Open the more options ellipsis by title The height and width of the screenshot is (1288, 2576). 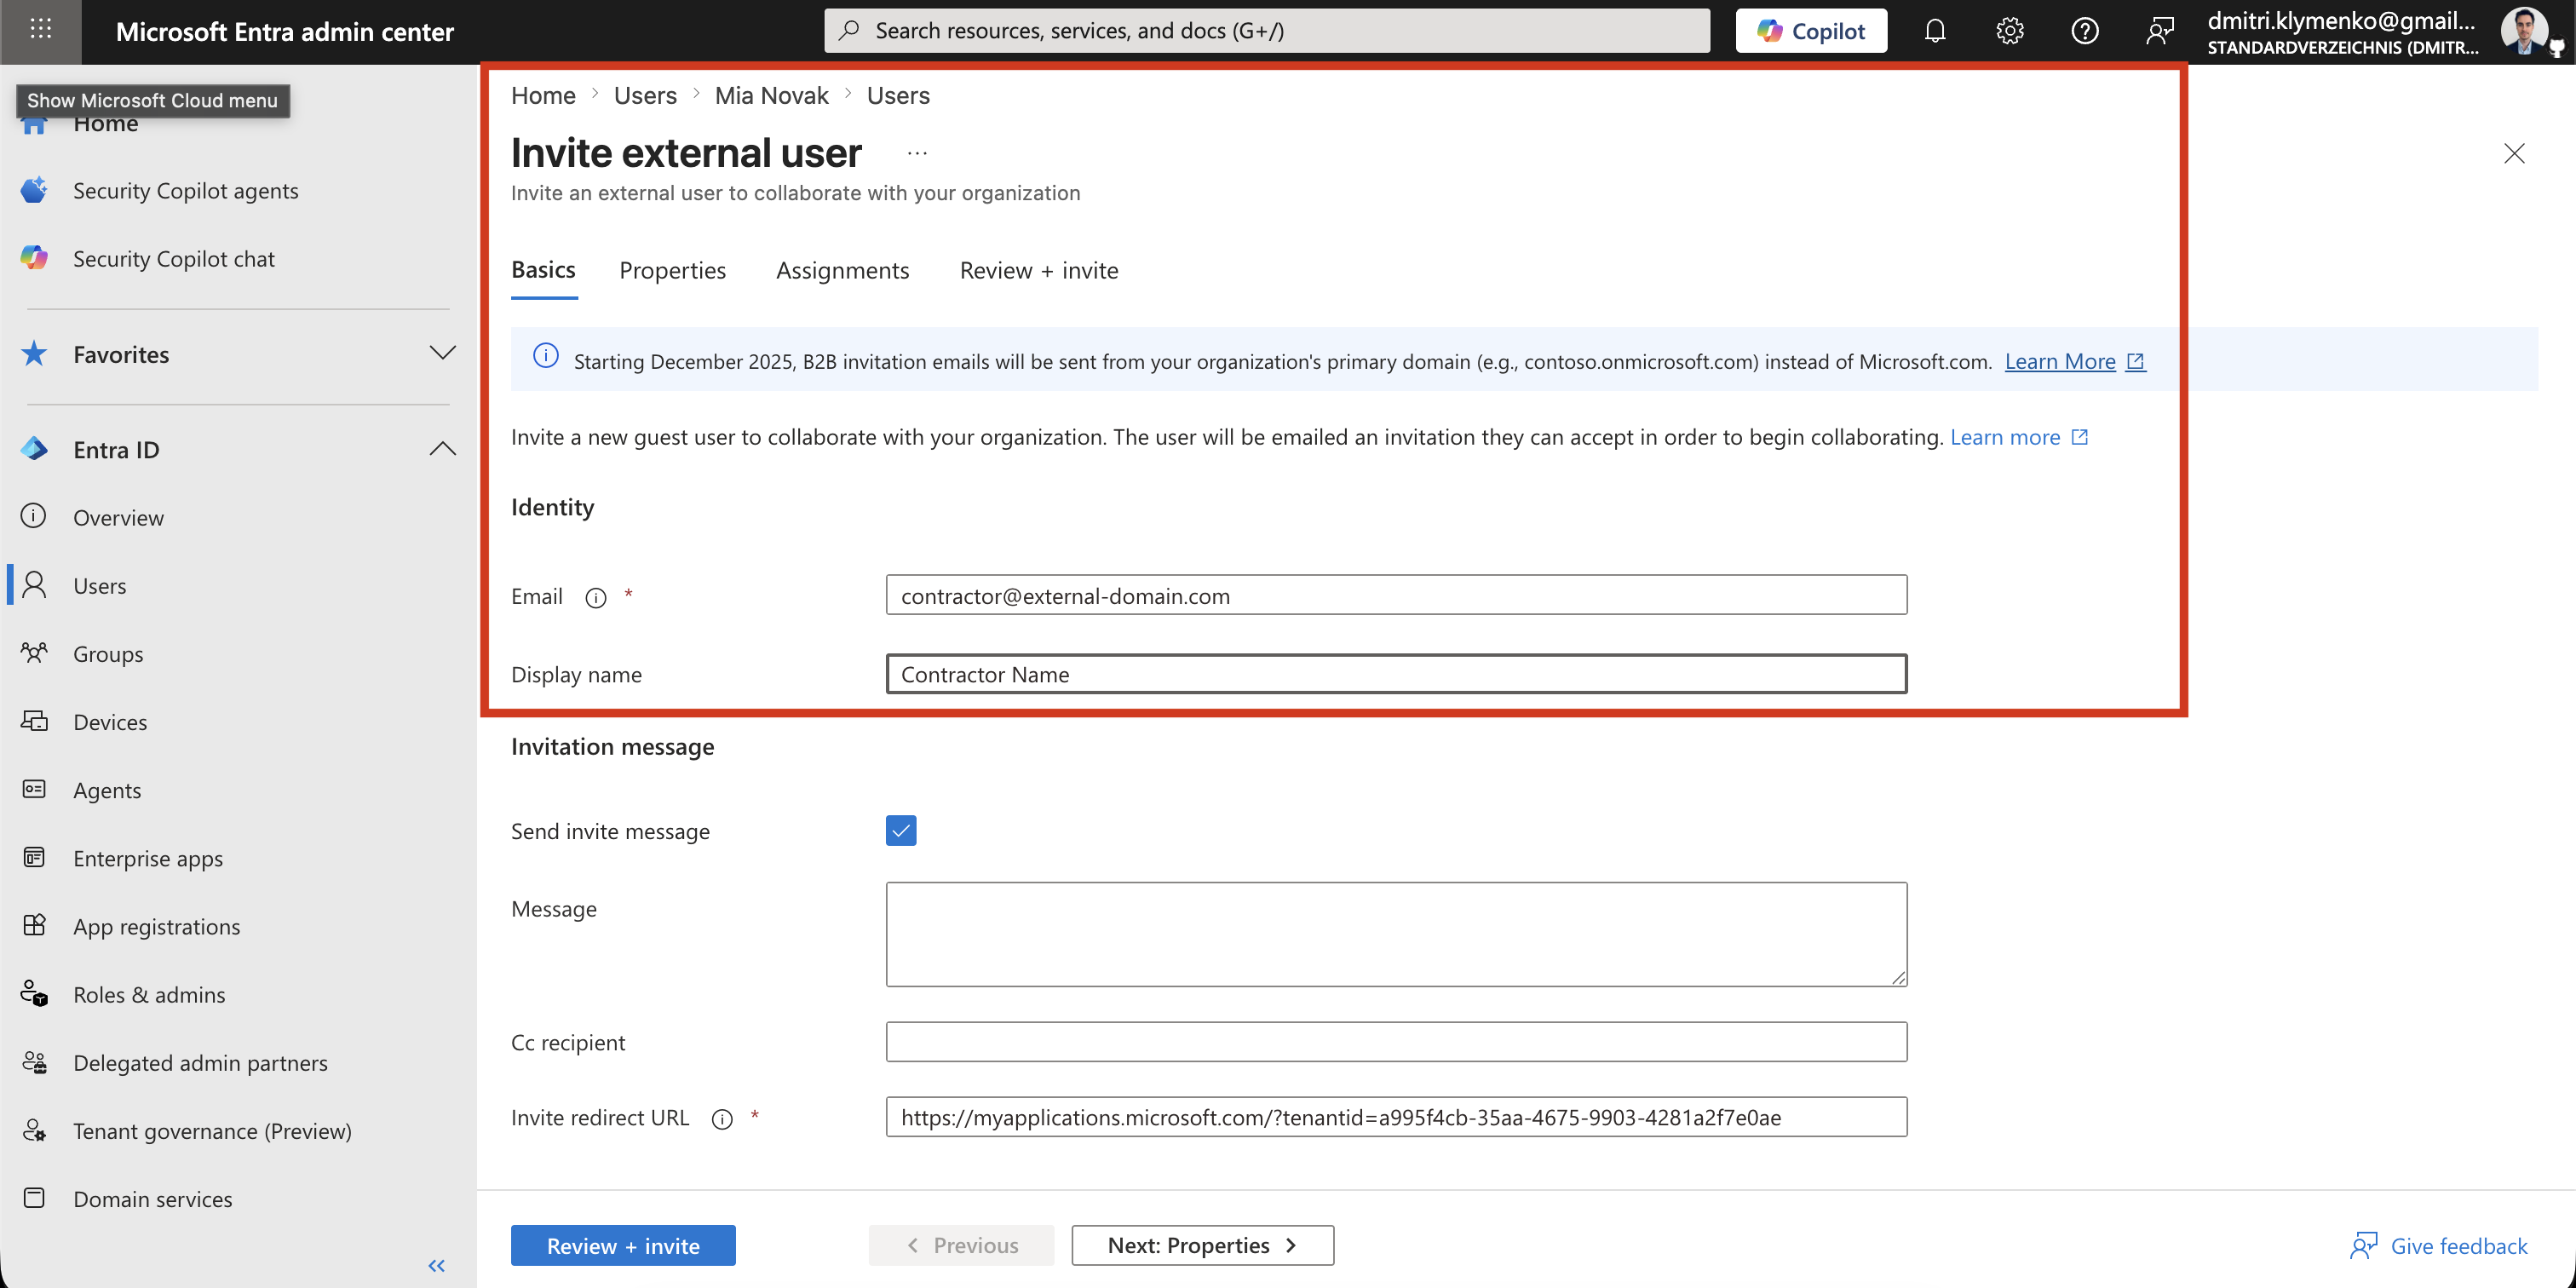(x=917, y=153)
